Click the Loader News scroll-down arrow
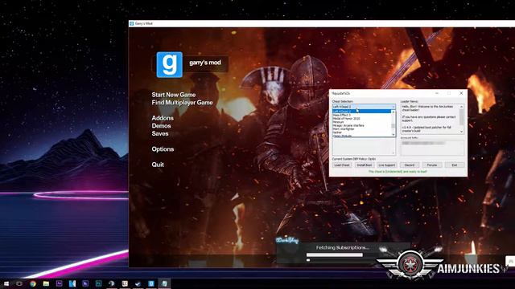The image size is (515, 289). (x=461, y=132)
